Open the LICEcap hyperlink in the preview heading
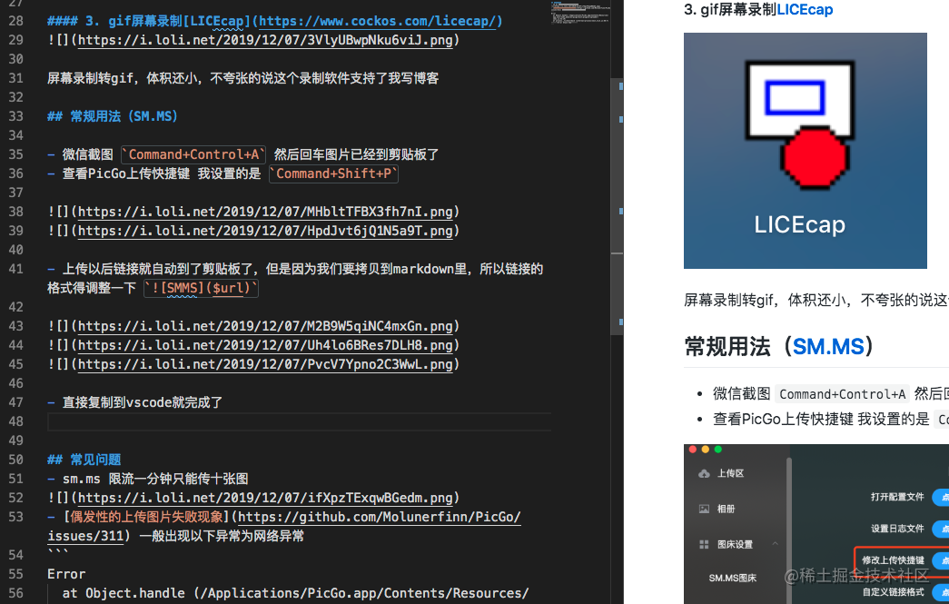Screen dimensions: 949x604 coord(804,9)
